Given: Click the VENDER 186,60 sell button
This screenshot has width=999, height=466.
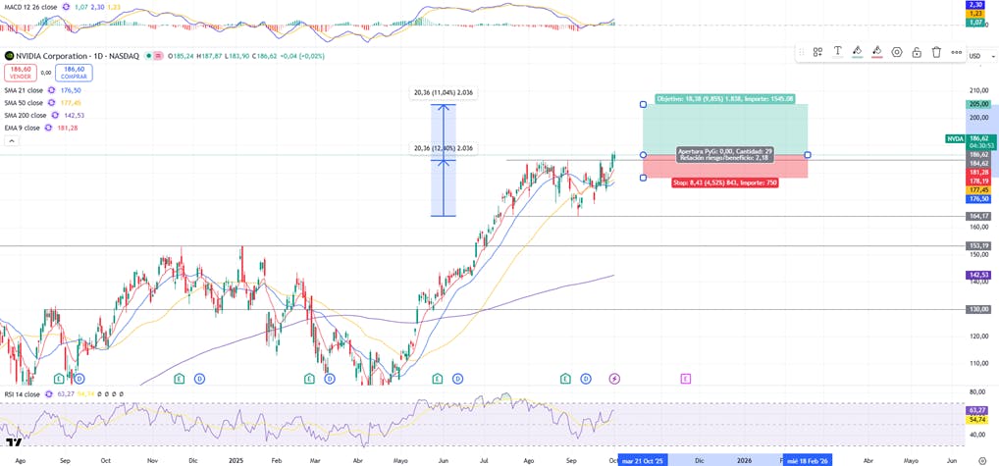Looking at the screenshot, I should (20, 73).
